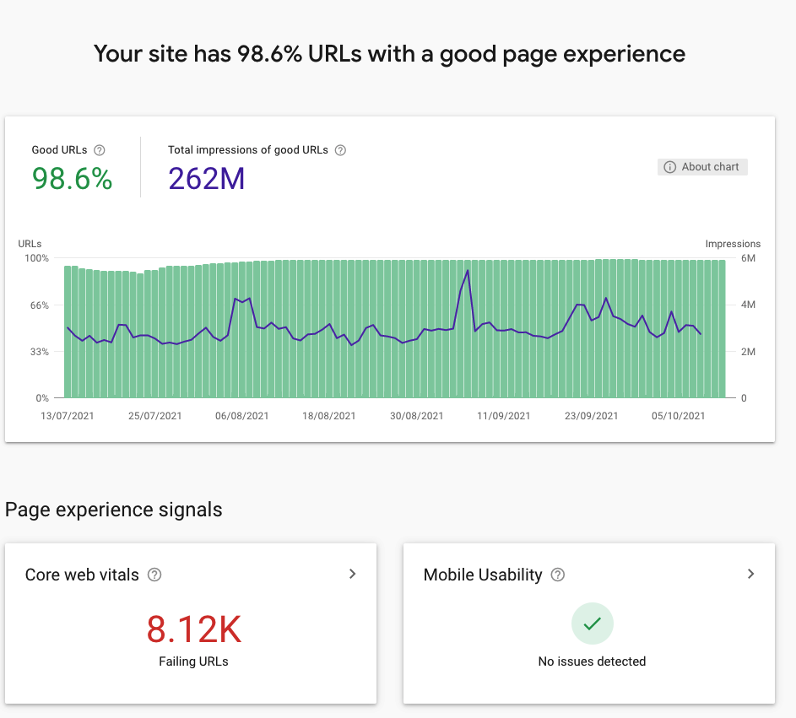The height and width of the screenshot is (718, 796).
Task: Open the help icon next to Mobile Usability
Action: point(558,575)
